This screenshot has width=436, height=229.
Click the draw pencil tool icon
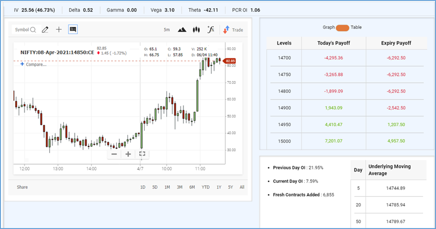tap(45, 30)
